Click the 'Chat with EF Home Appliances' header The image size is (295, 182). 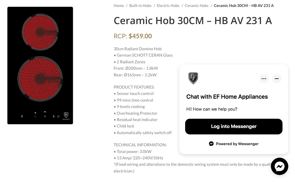pos(227,97)
